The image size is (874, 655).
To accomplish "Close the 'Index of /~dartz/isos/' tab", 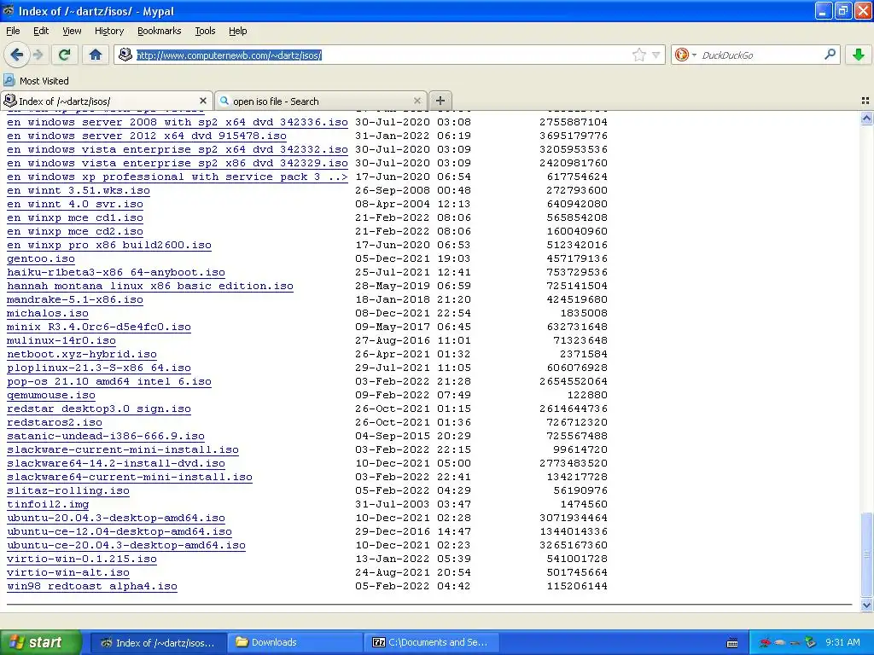I will coord(203,101).
